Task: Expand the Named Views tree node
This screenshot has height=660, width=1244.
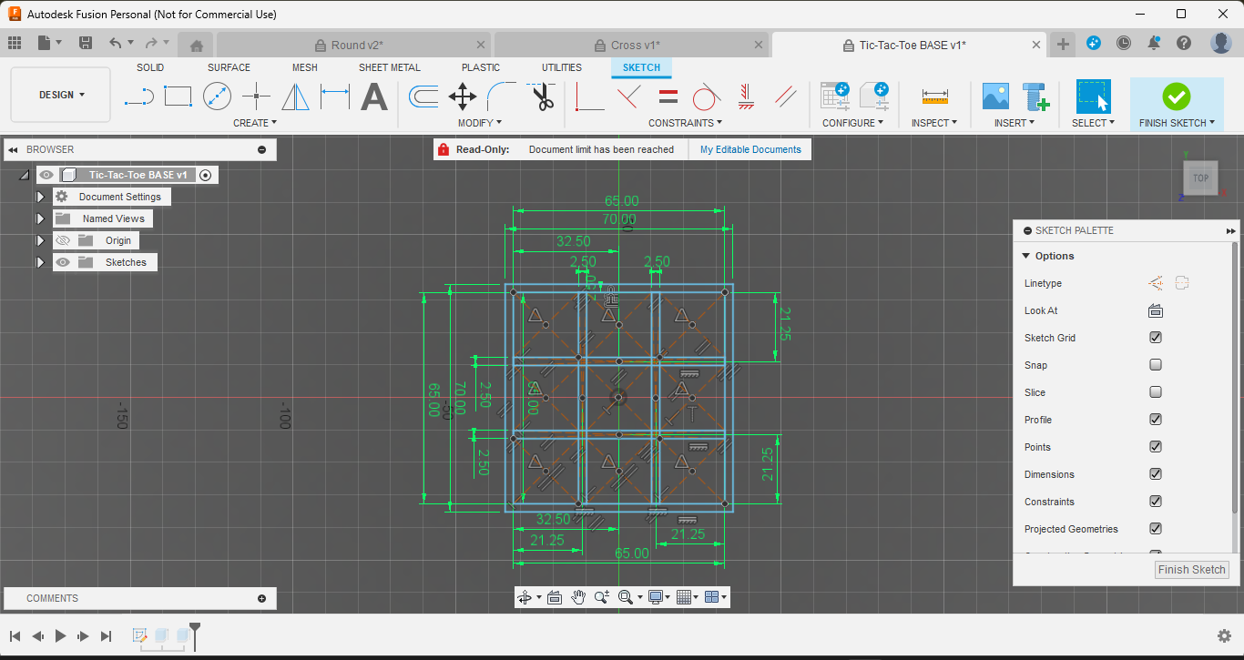Action: click(x=40, y=218)
